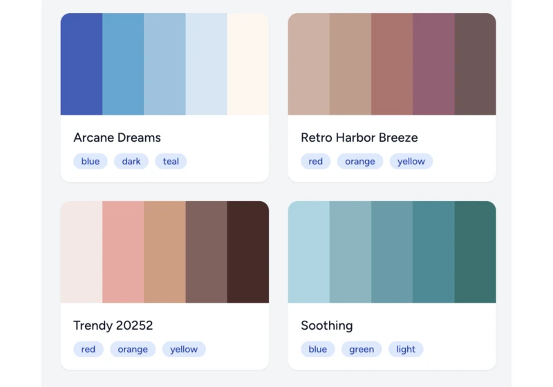Click the blue tag under Soothing
This screenshot has width=553, height=387.
pyautogui.click(x=318, y=349)
